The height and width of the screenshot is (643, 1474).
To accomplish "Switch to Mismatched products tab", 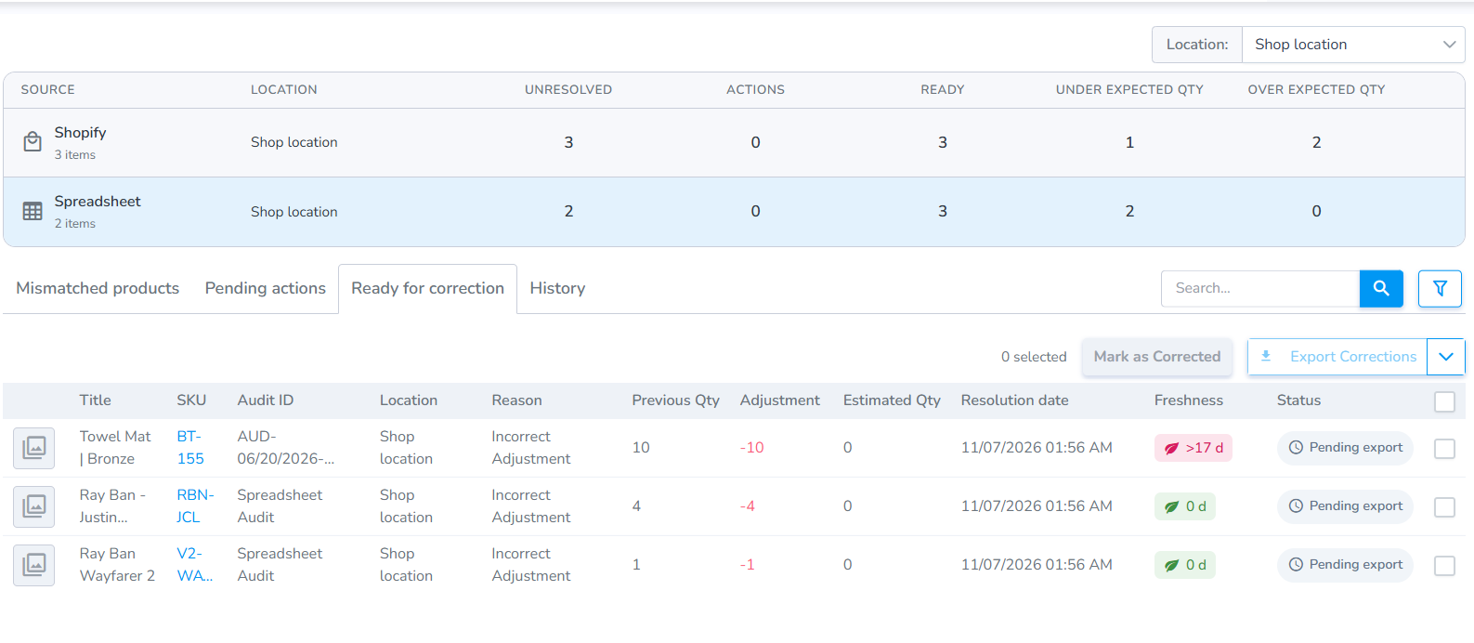I will pos(98,288).
